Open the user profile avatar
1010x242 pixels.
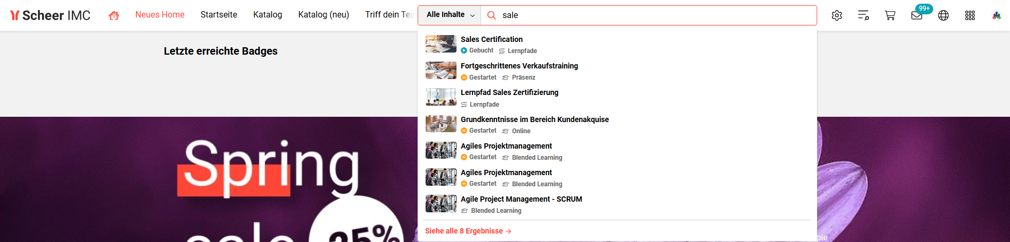coord(997,15)
